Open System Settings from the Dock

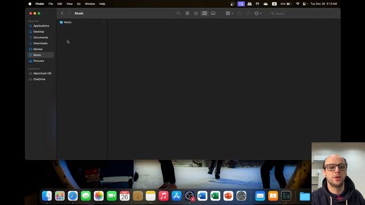pyautogui.click(x=241, y=196)
